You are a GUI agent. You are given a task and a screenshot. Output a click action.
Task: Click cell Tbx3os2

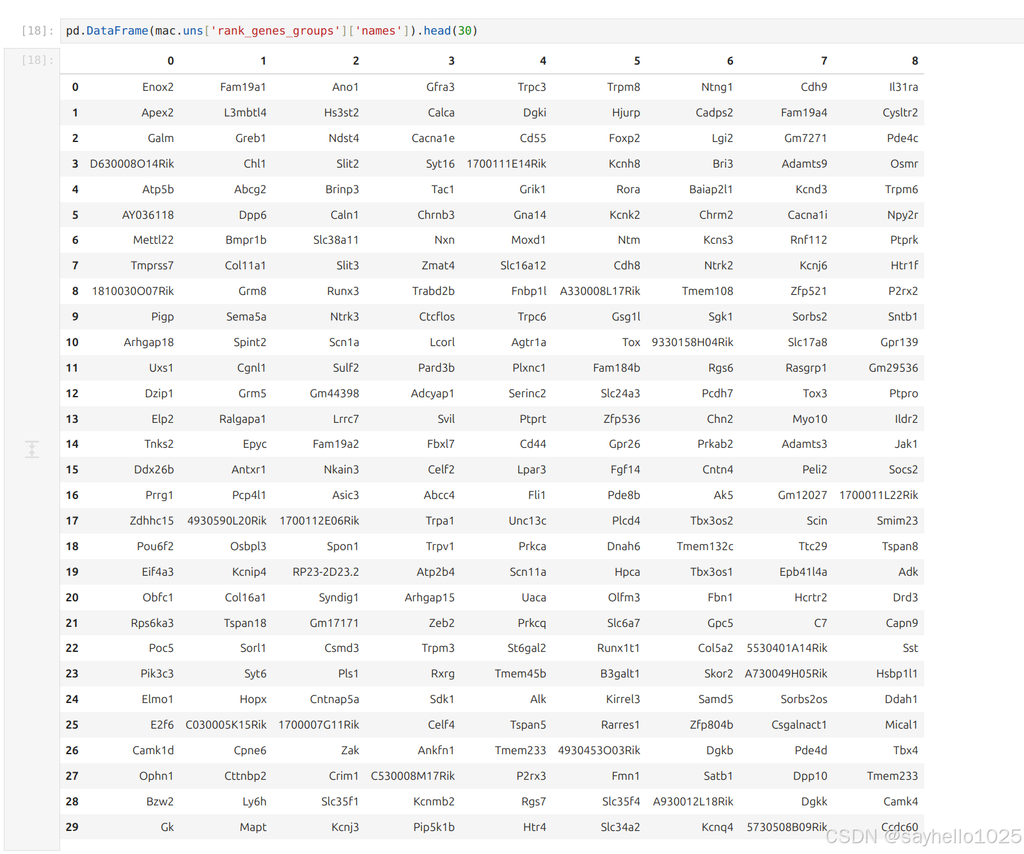pos(711,521)
